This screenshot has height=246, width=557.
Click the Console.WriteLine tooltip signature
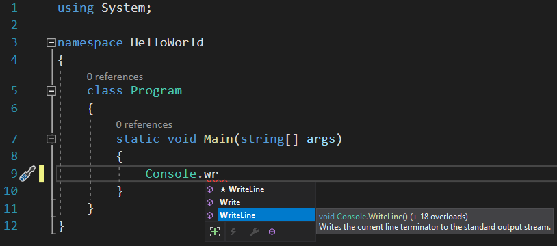click(x=393, y=217)
